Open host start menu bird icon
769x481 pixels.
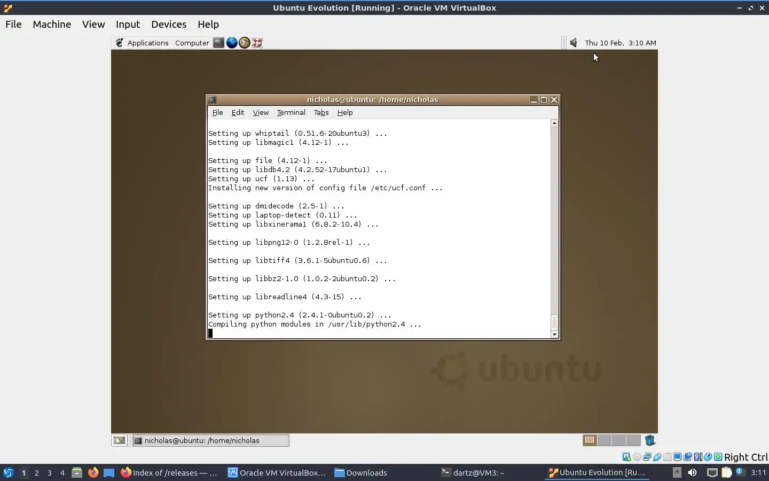(x=8, y=472)
